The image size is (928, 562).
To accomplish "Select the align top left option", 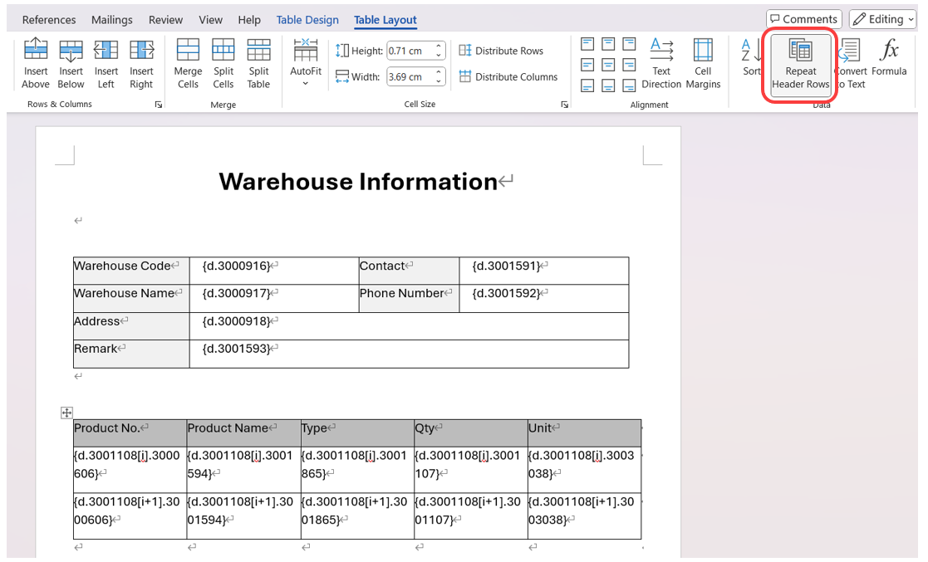I will coord(587,44).
